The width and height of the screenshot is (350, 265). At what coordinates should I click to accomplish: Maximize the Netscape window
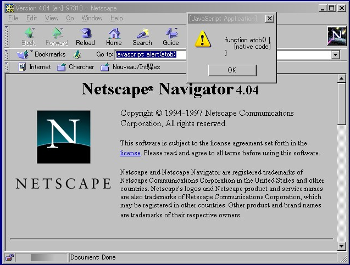(332, 8)
